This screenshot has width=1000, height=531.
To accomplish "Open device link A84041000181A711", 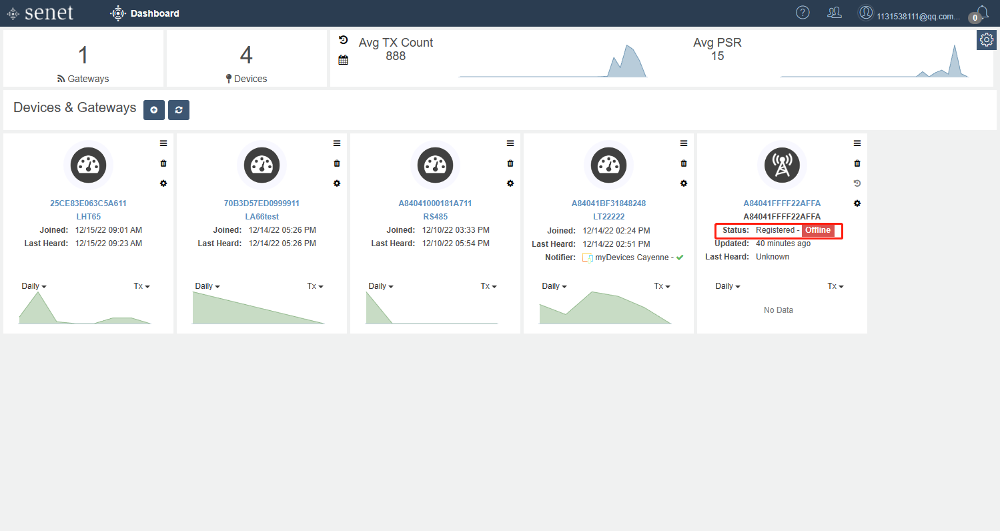I will click(x=435, y=203).
